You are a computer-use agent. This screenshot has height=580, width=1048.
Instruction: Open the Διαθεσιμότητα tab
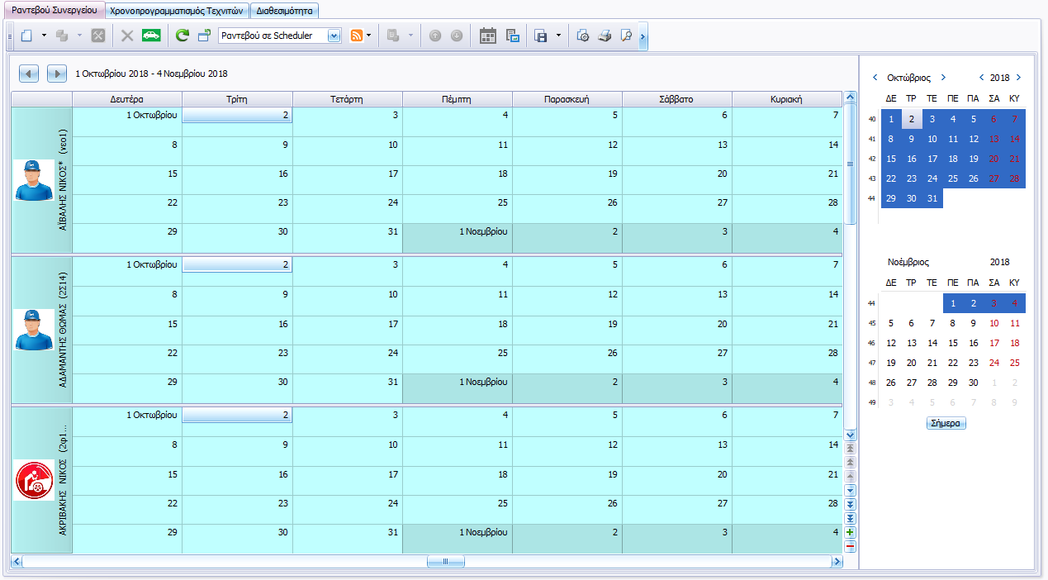(283, 11)
